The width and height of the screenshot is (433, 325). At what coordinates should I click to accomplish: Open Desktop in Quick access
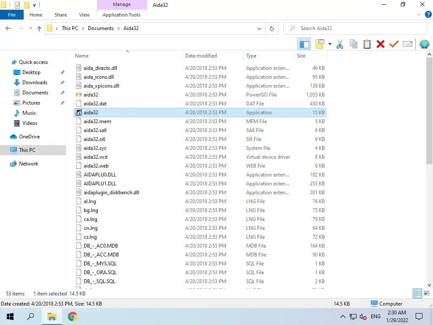[31, 72]
